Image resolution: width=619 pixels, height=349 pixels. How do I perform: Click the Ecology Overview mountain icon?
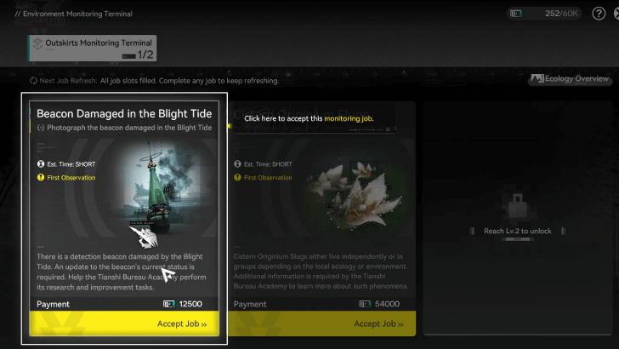[537, 78]
